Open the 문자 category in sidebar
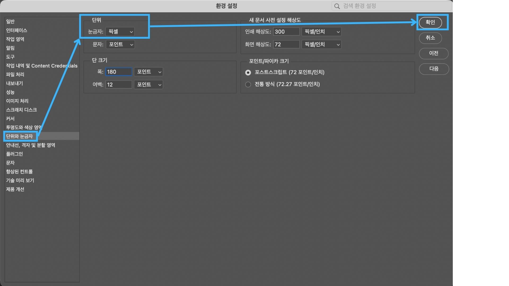The height and width of the screenshot is (286, 509). coord(42,163)
